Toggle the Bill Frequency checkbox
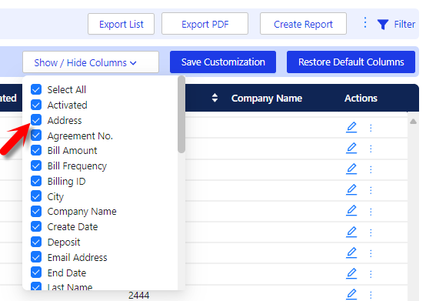The width and height of the screenshot is (426, 301). click(x=36, y=166)
